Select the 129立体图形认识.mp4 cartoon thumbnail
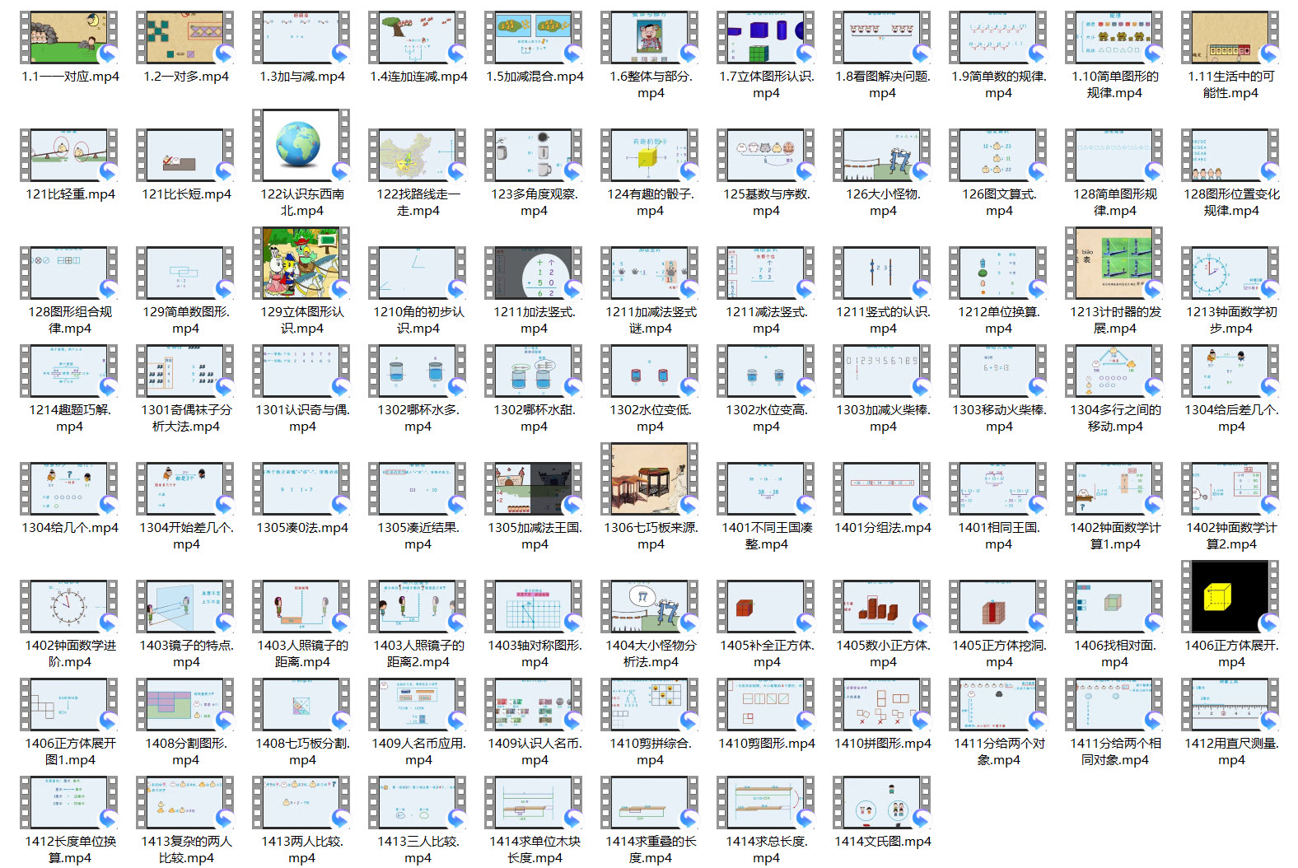 (x=301, y=264)
